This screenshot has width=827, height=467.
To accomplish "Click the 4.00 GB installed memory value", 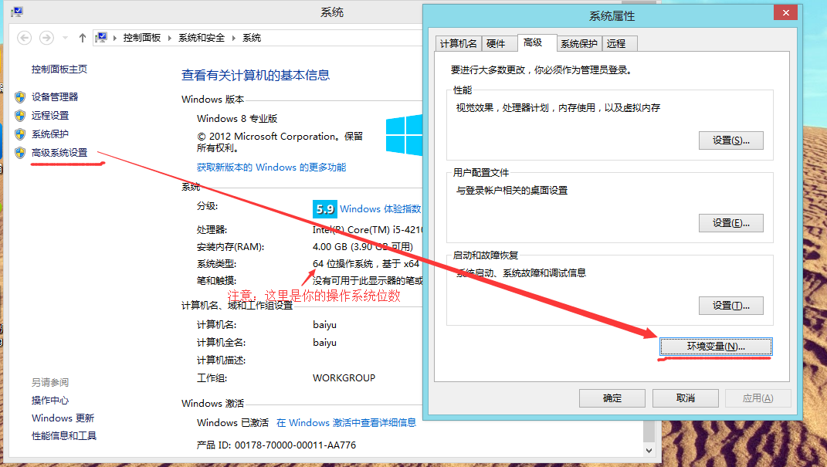I will 363,247.
